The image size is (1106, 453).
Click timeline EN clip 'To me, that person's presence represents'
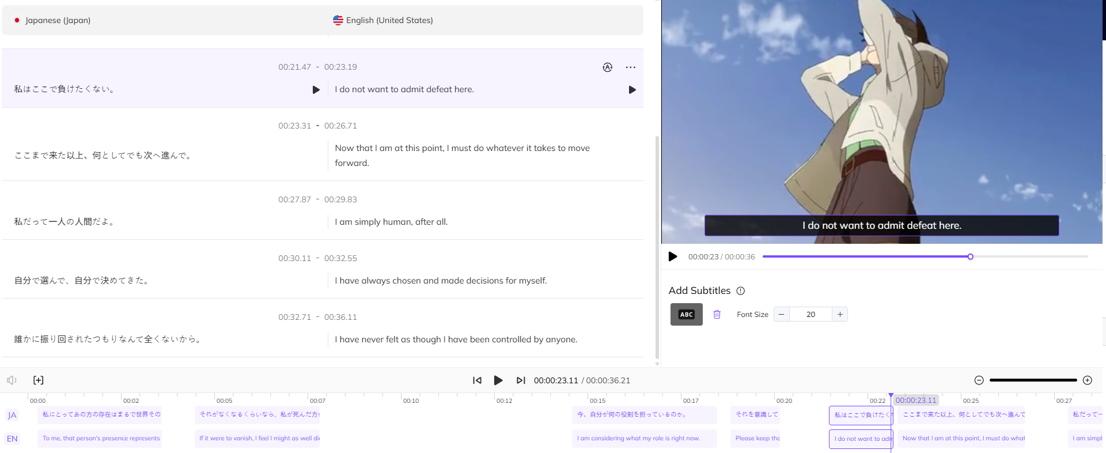coord(100,439)
